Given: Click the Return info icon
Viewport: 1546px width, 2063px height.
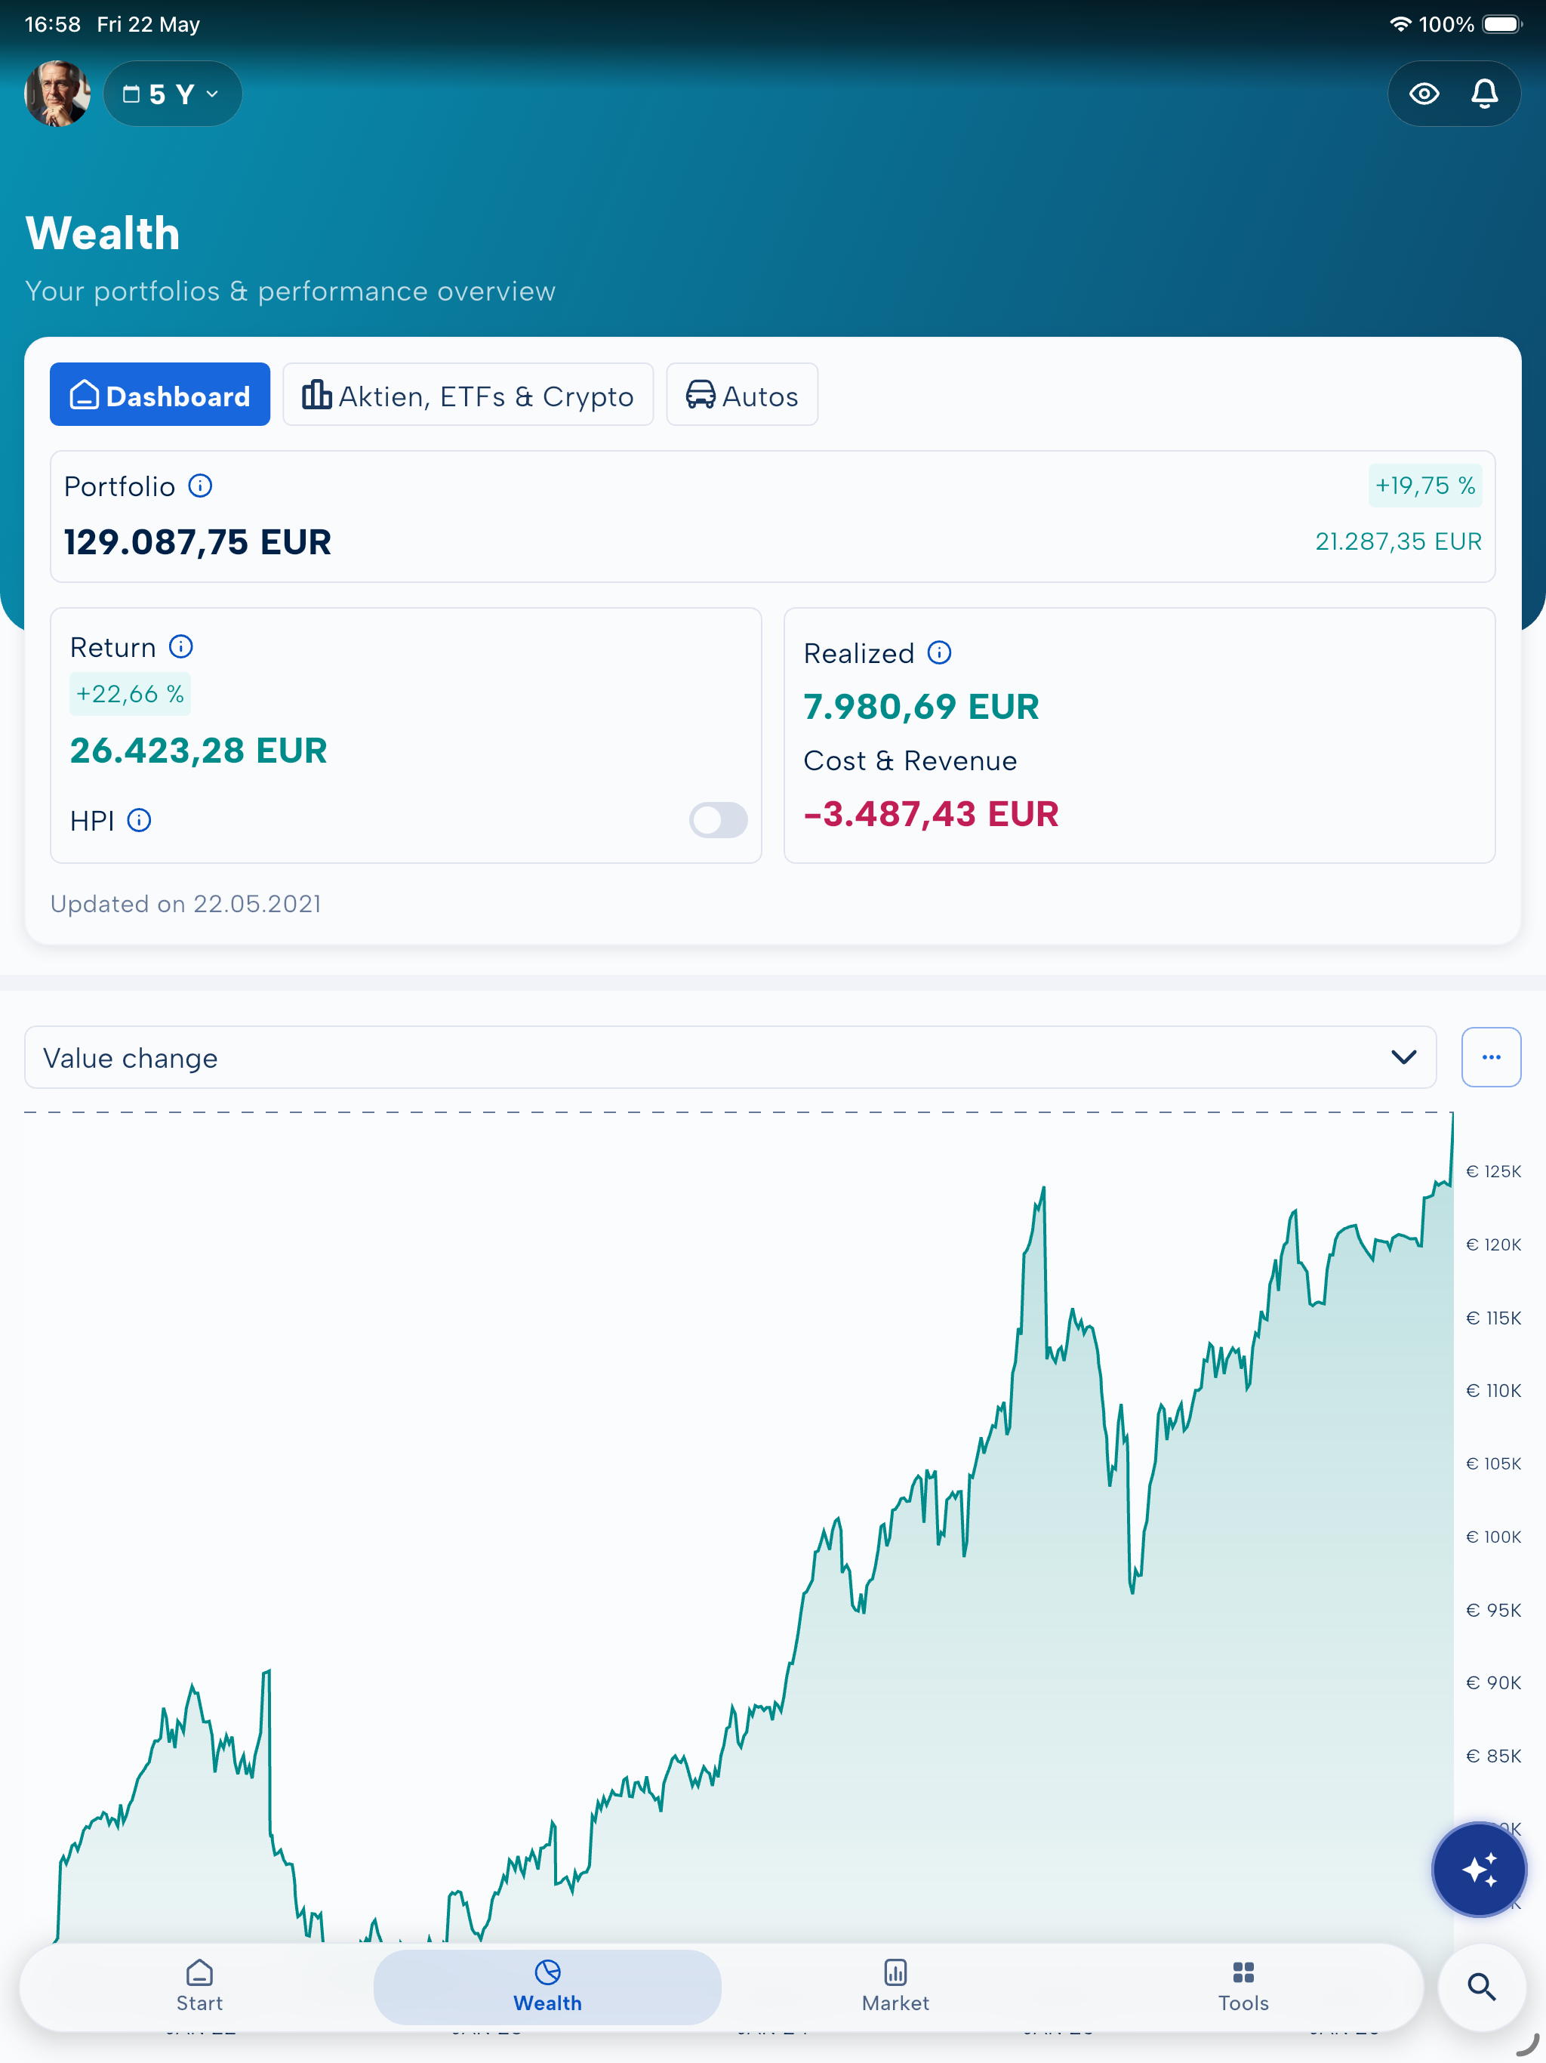Looking at the screenshot, I should (x=181, y=646).
